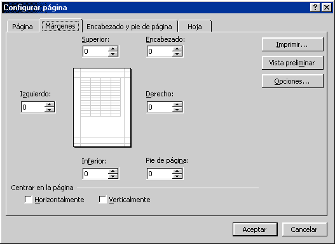Increase the Superior margin with up arrow
335x244 pixels.
click(x=113, y=49)
